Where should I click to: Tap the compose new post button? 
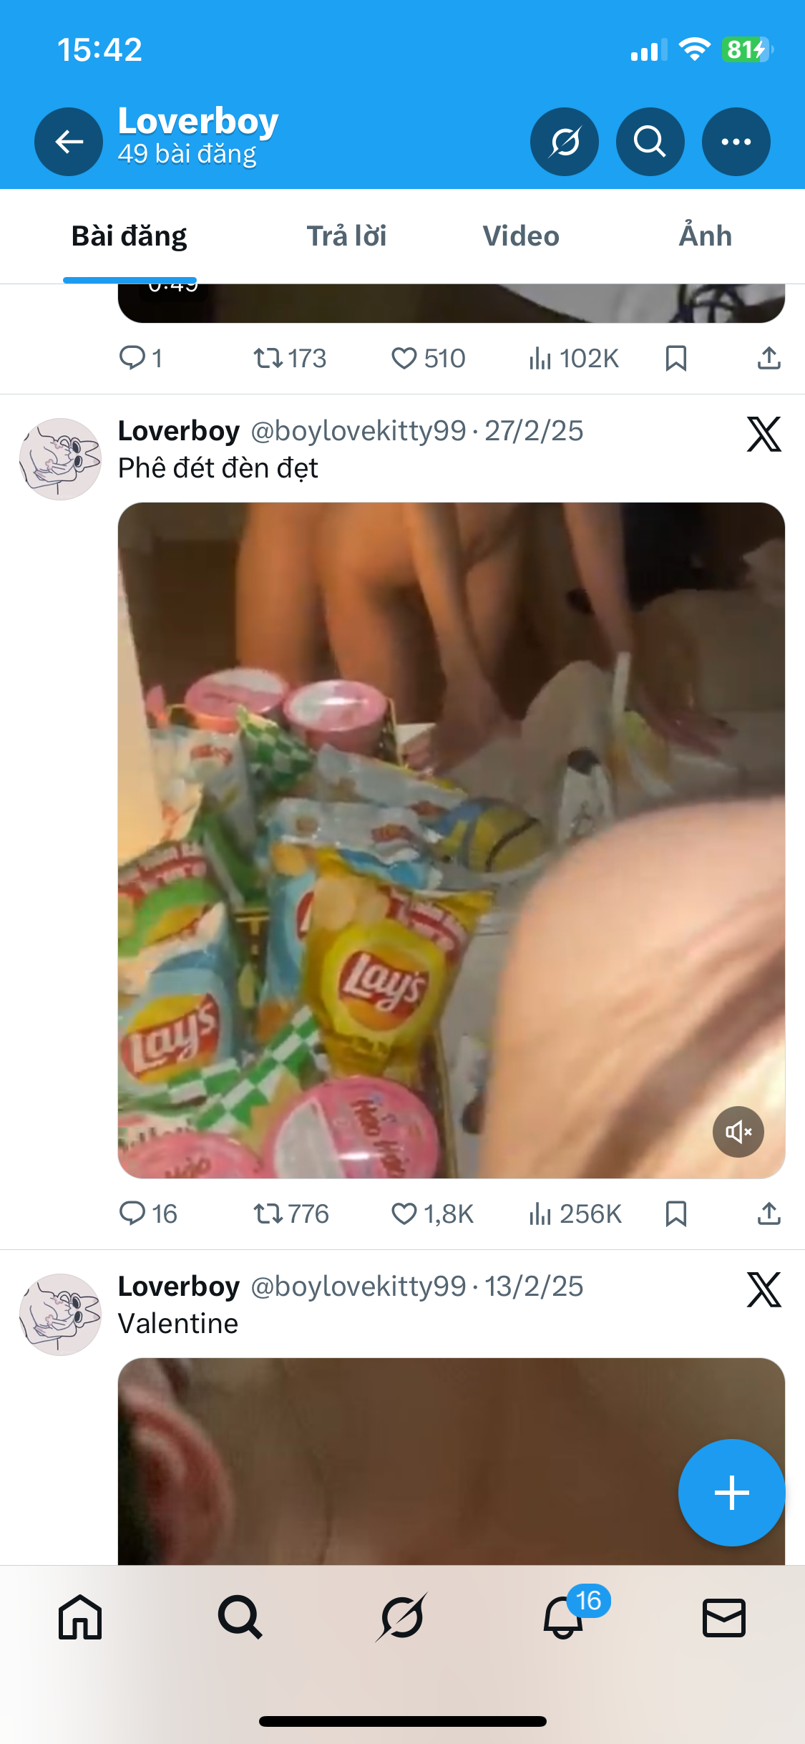coord(731,1493)
